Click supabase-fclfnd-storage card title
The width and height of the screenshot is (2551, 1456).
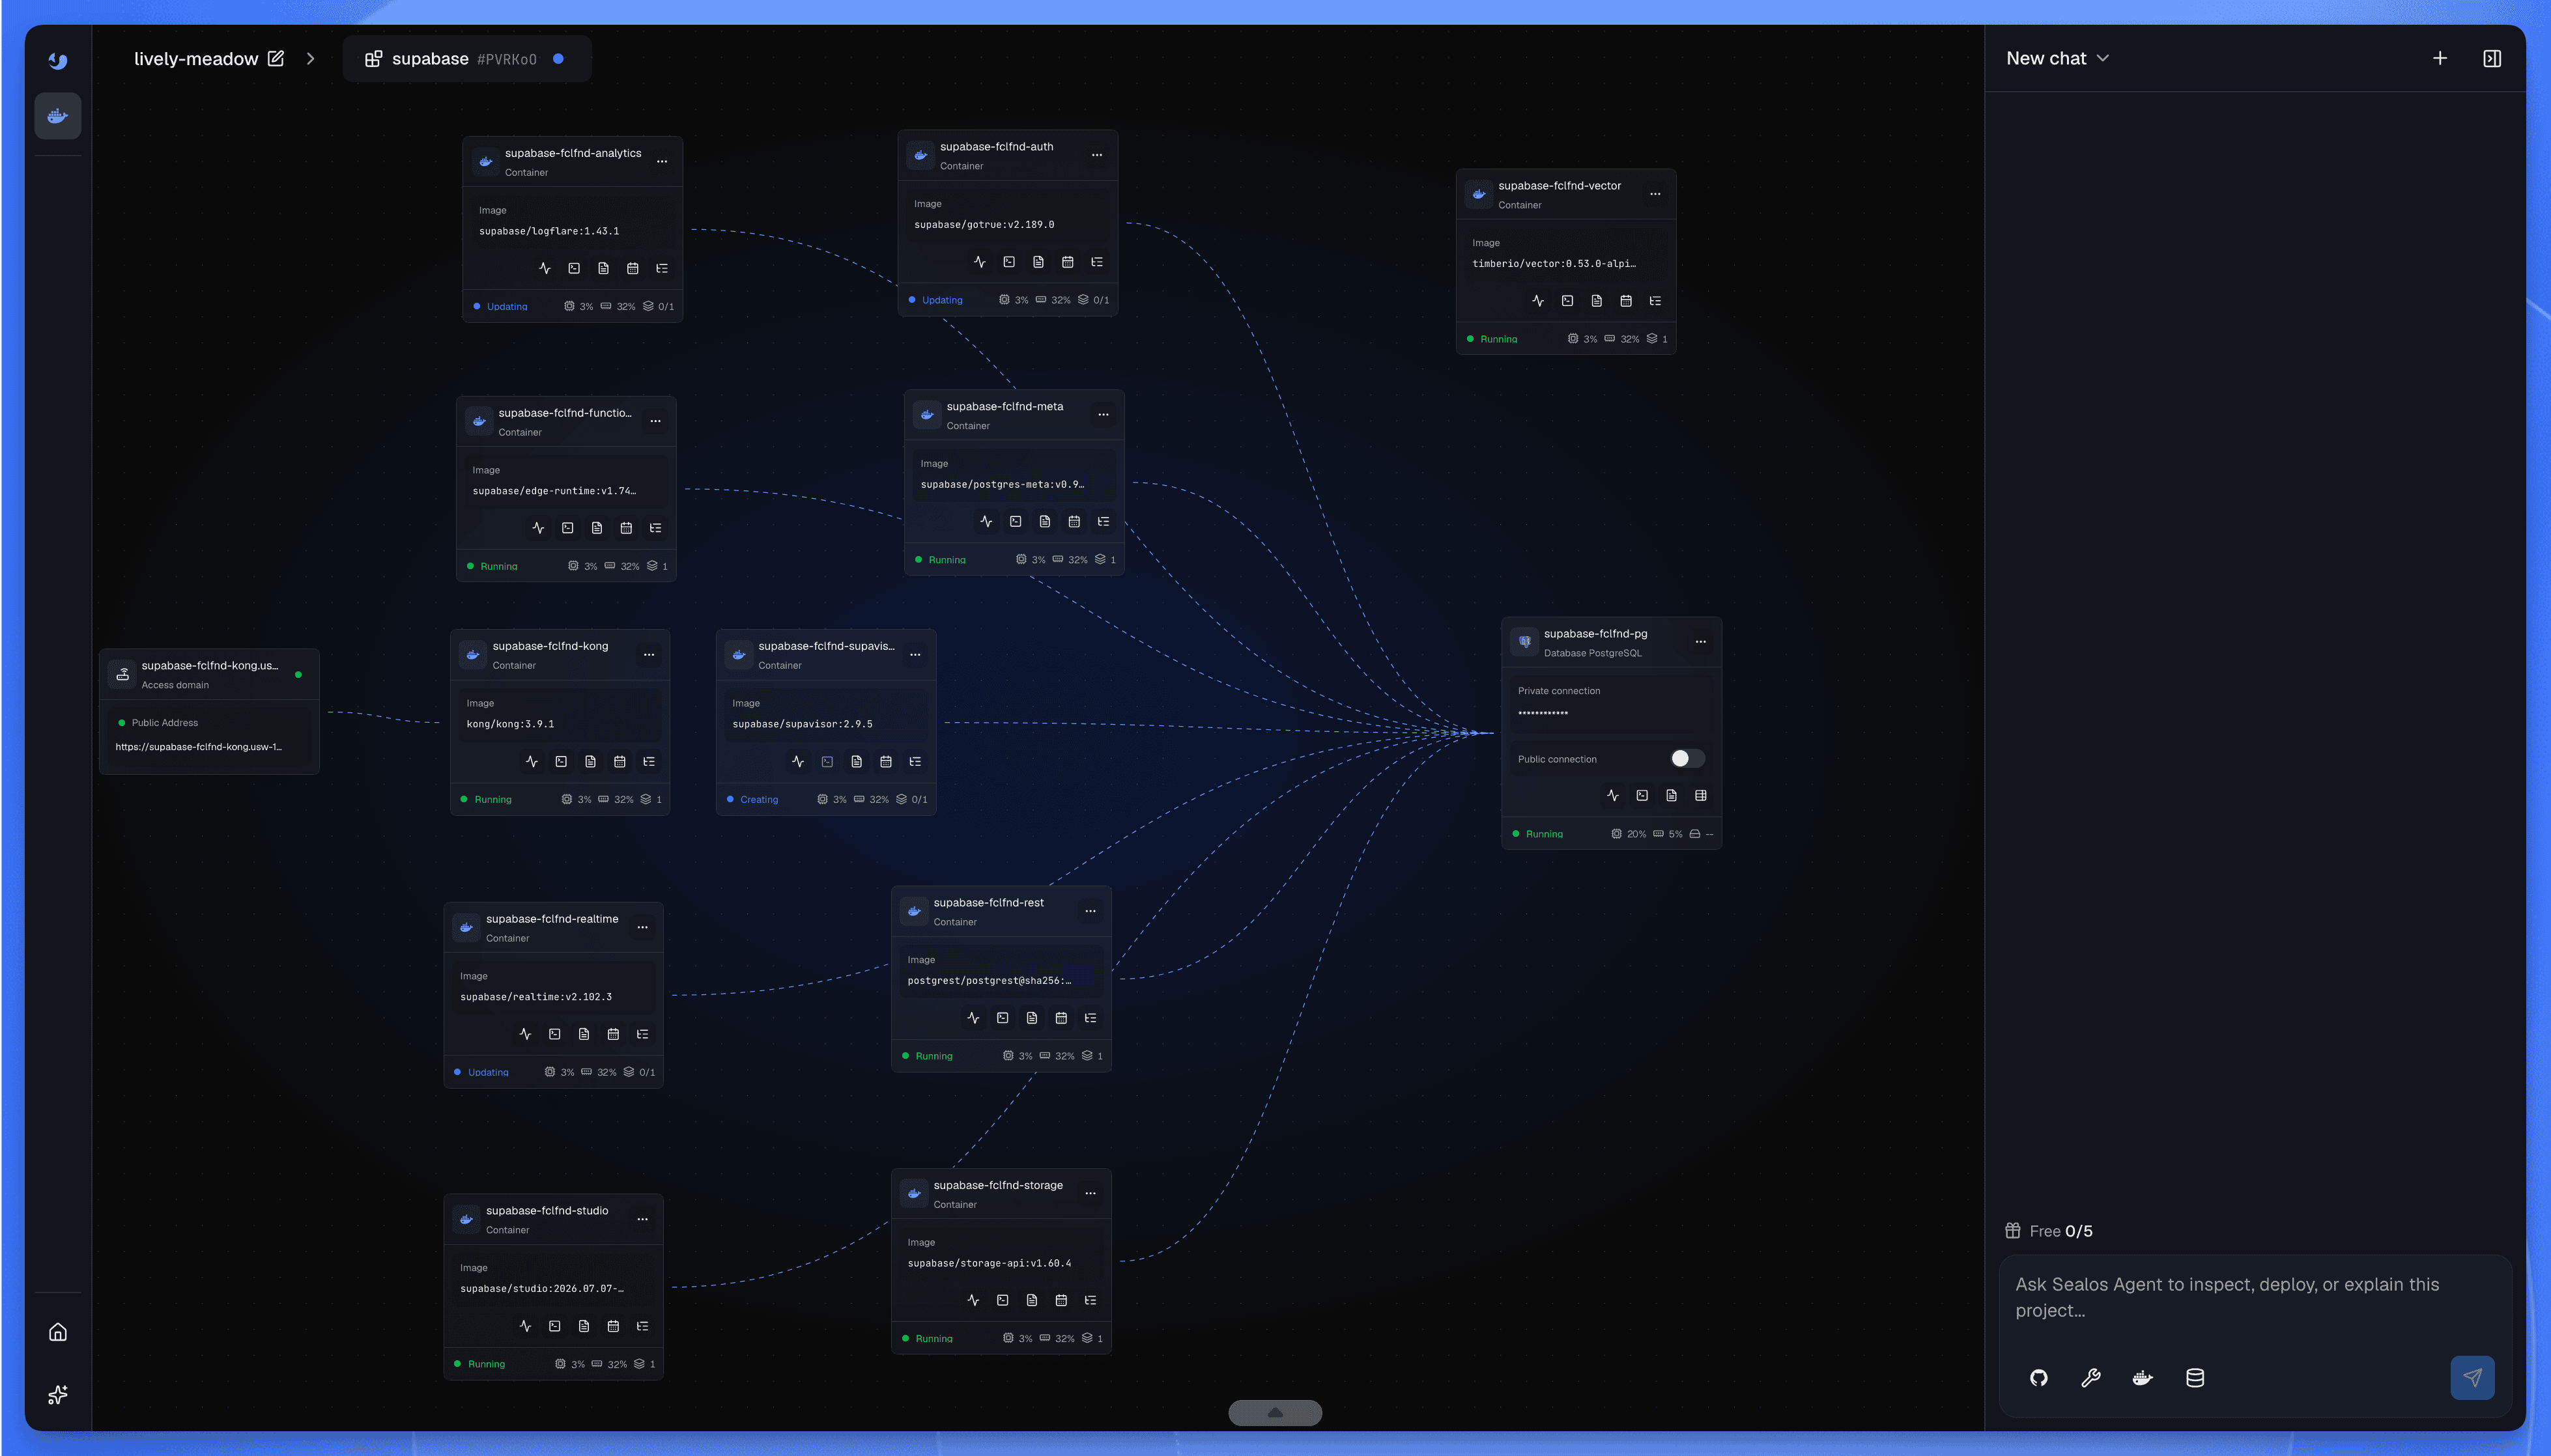999,1185
